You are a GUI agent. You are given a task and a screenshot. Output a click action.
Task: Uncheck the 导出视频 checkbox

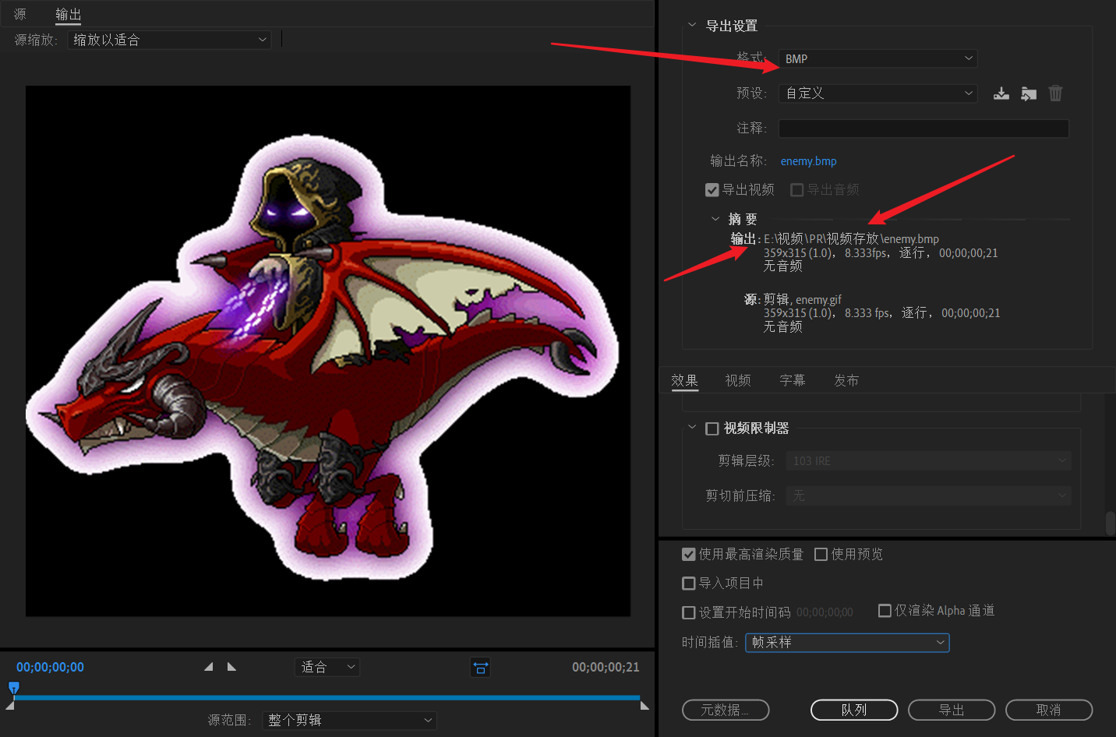pos(712,189)
